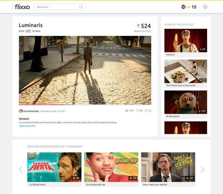Viewport: 223px width, 194px height.
Task: Like the video via heart icon 98
Action: point(138,111)
